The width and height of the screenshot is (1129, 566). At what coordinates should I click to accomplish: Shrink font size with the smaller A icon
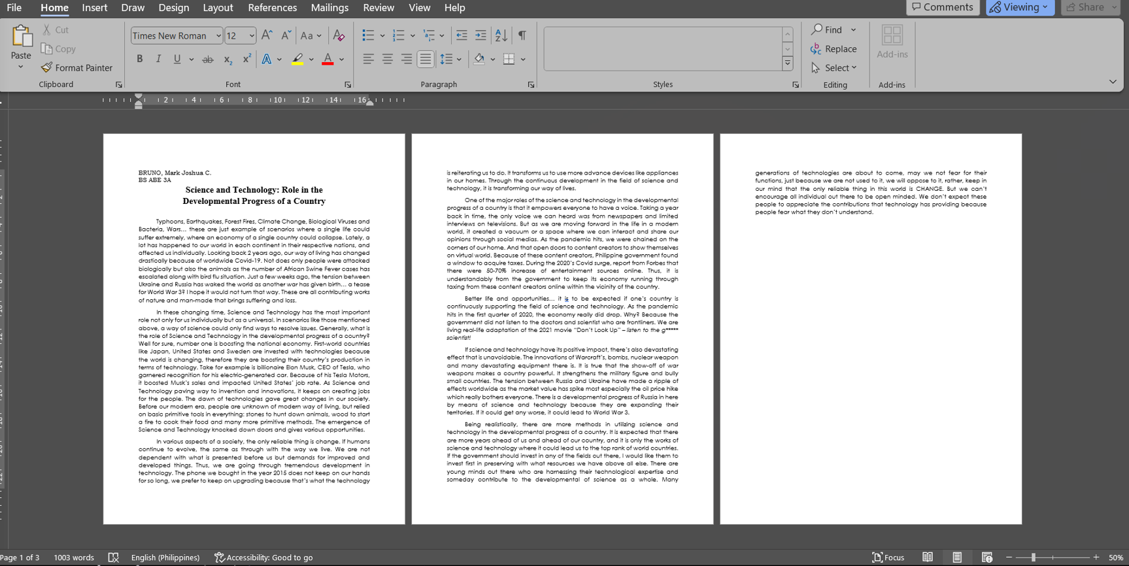point(286,35)
